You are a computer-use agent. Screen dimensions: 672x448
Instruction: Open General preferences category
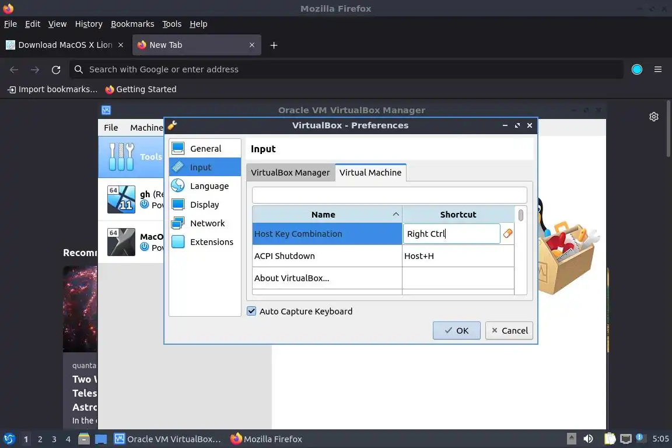pyautogui.click(x=205, y=148)
